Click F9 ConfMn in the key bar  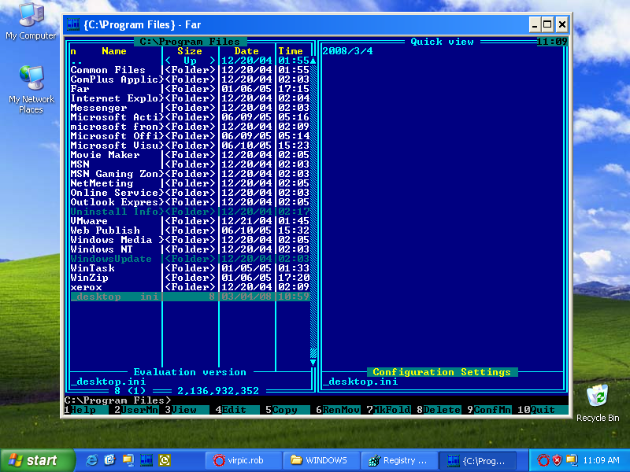coord(489,410)
